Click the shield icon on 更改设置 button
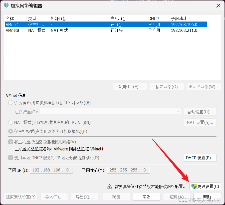The width and height of the screenshot is (225, 205). 194,186
